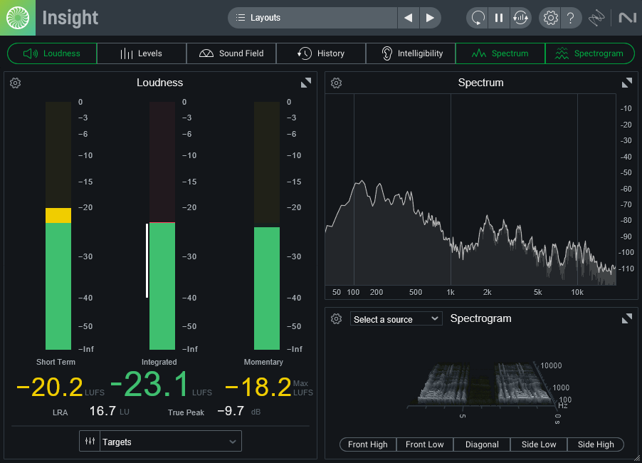The width and height of the screenshot is (642, 463).
Task: Click the spectrum analyzer curve display
Action: 470,189
